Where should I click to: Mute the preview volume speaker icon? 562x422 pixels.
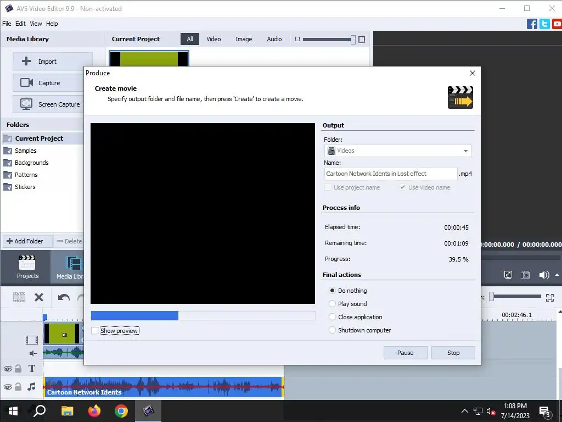point(544,275)
